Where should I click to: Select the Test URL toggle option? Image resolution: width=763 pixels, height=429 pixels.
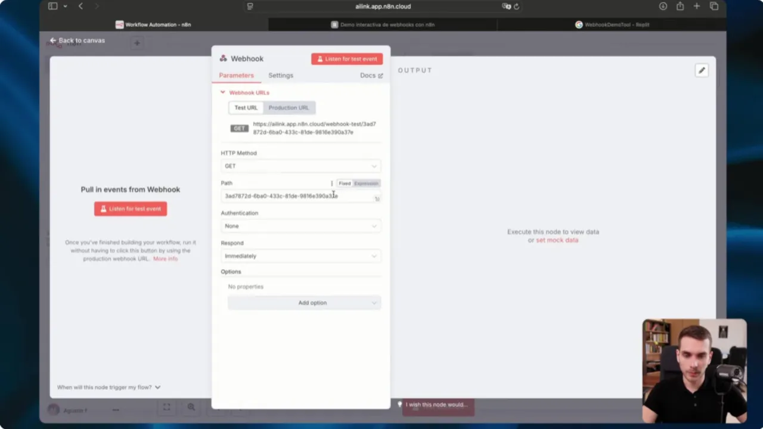tap(246, 108)
